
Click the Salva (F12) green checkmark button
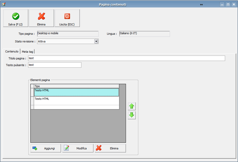(16, 18)
